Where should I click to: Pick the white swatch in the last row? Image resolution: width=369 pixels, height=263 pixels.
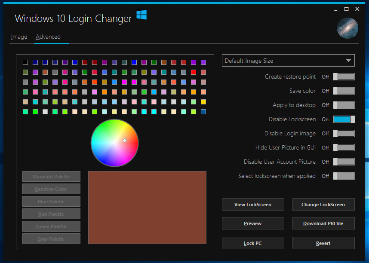pyautogui.click(x=45, y=111)
